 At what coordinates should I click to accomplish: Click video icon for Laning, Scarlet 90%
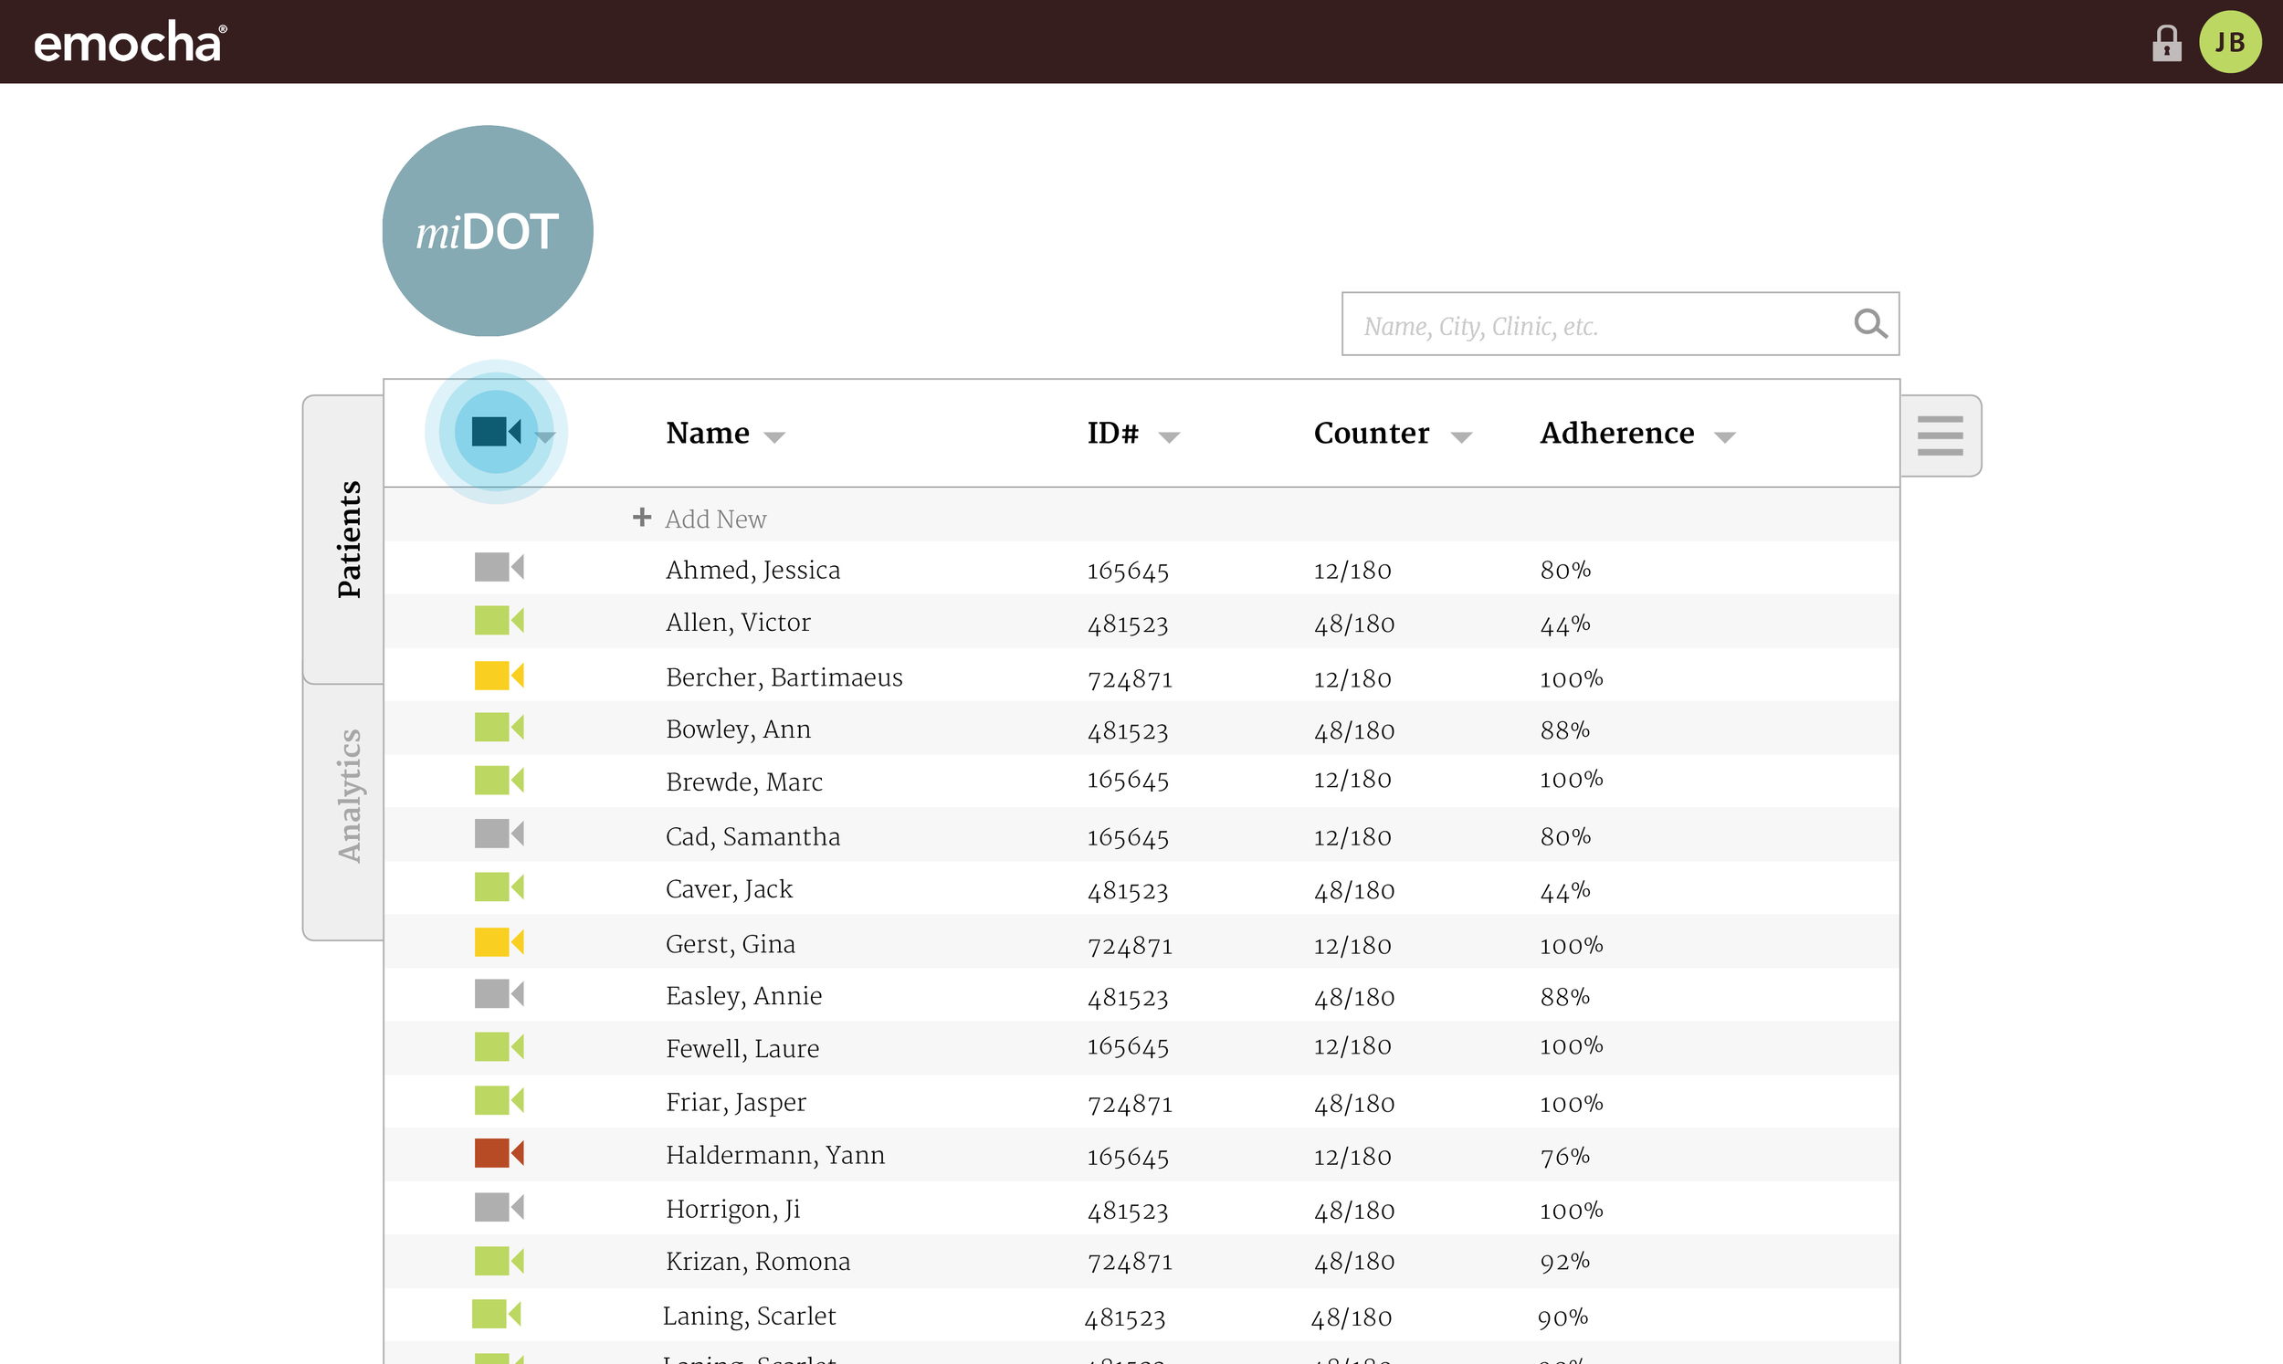pyautogui.click(x=496, y=1314)
